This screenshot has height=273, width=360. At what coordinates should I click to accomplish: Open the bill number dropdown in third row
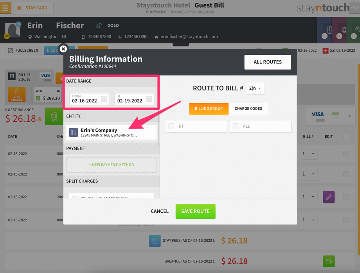[x=309, y=197]
